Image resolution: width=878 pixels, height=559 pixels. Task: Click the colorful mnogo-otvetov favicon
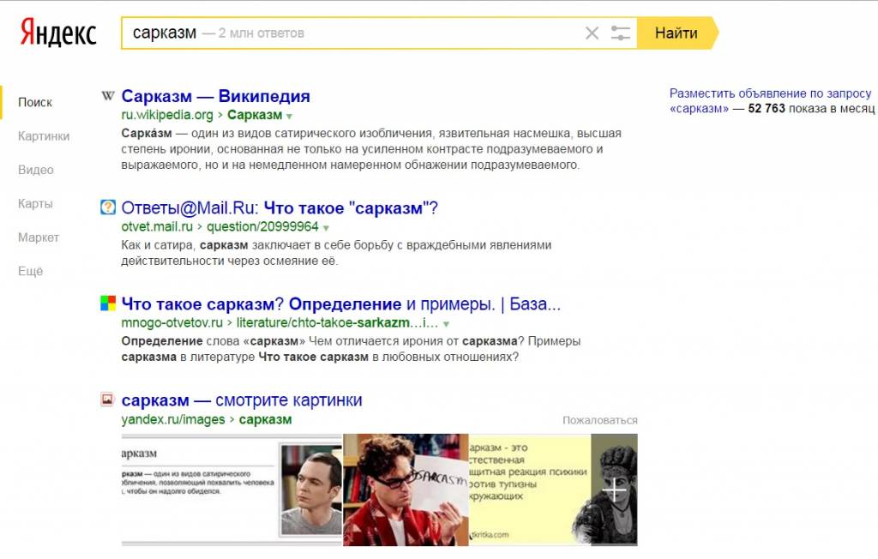[x=107, y=304]
